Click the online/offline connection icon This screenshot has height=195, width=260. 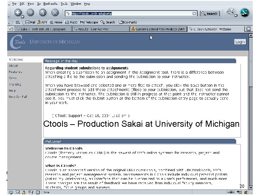click(231, 192)
